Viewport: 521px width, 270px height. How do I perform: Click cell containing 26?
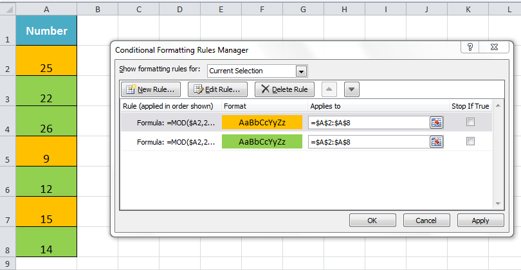coord(46,121)
